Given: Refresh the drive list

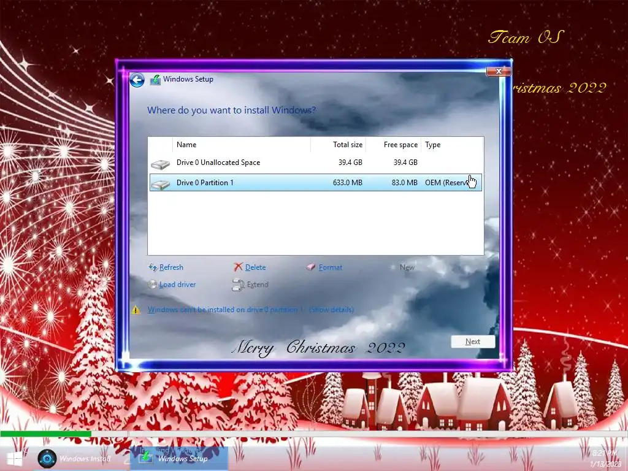Looking at the screenshot, I should pyautogui.click(x=171, y=267).
